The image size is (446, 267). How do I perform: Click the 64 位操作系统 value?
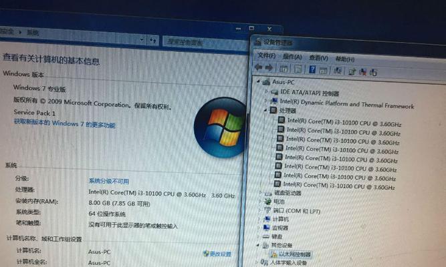point(107,214)
